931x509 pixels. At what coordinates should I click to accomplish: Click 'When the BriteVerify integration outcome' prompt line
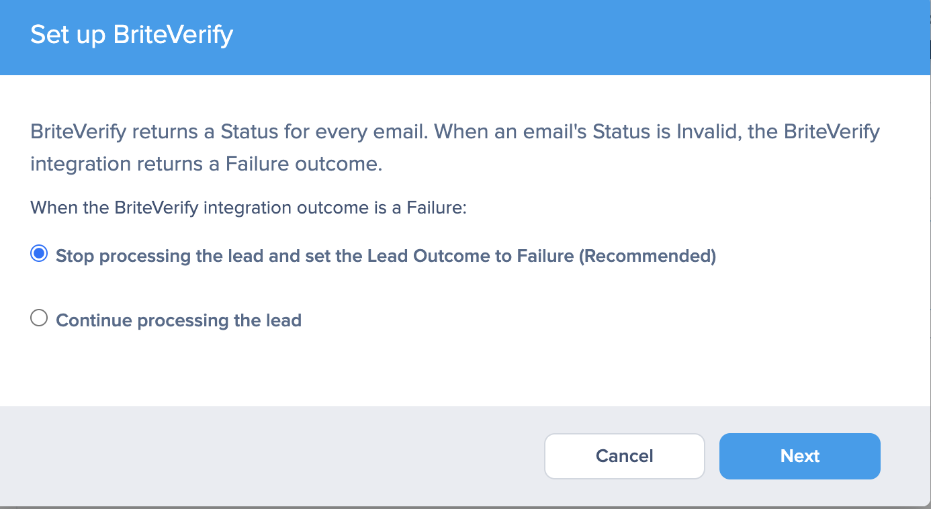198,207
